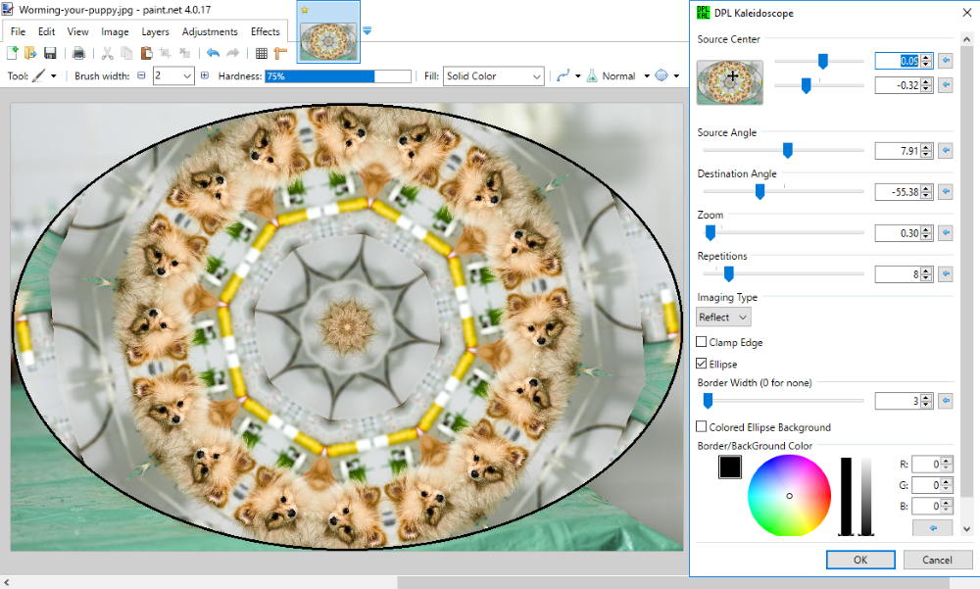Click the Paste clipboard icon
The image size is (980, 589).
coord(146,54)
